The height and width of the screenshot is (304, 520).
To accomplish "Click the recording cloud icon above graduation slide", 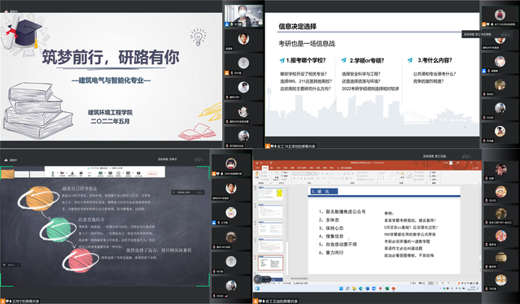I will [x=6, y=11].
